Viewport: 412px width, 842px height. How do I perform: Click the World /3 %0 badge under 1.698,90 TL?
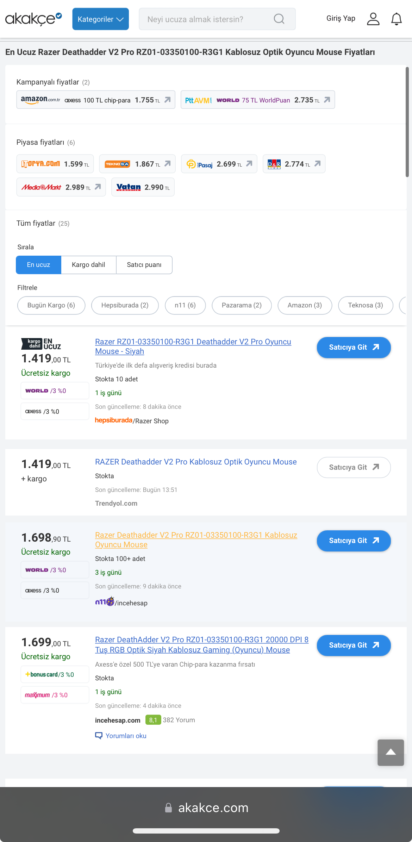(x=55, y=570)
